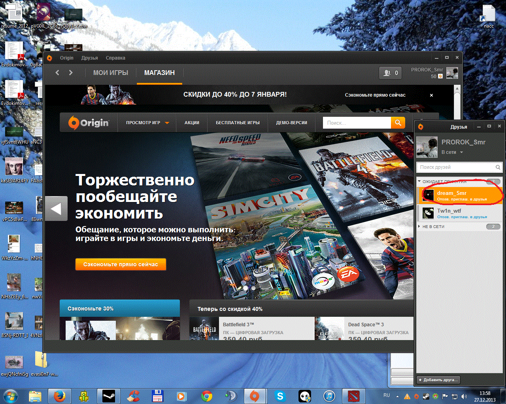Select the 'пасс' desktop shortcut
506x404 pixels.
point(489,17)
